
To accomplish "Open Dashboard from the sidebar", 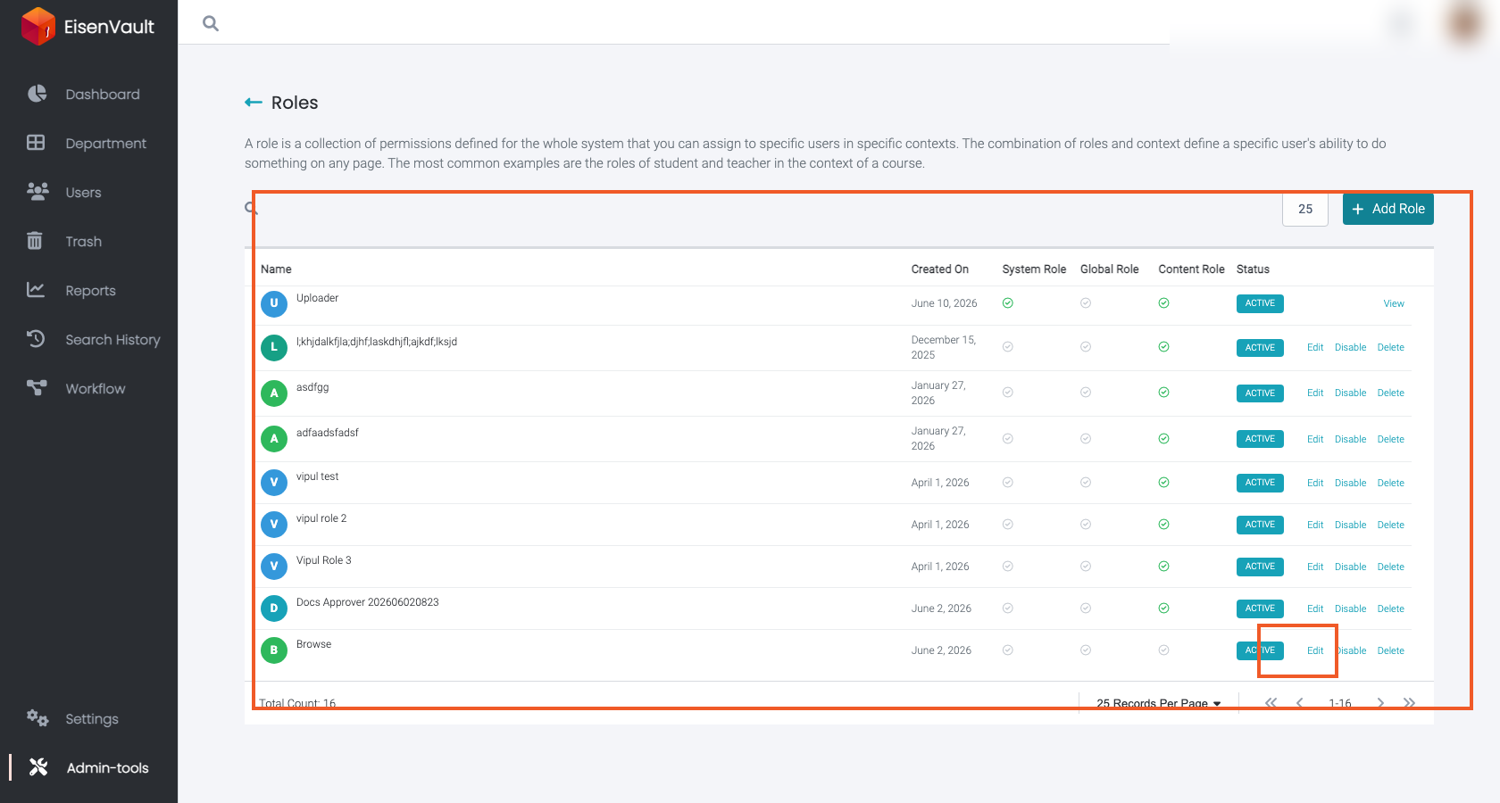I will click(103, 94).
